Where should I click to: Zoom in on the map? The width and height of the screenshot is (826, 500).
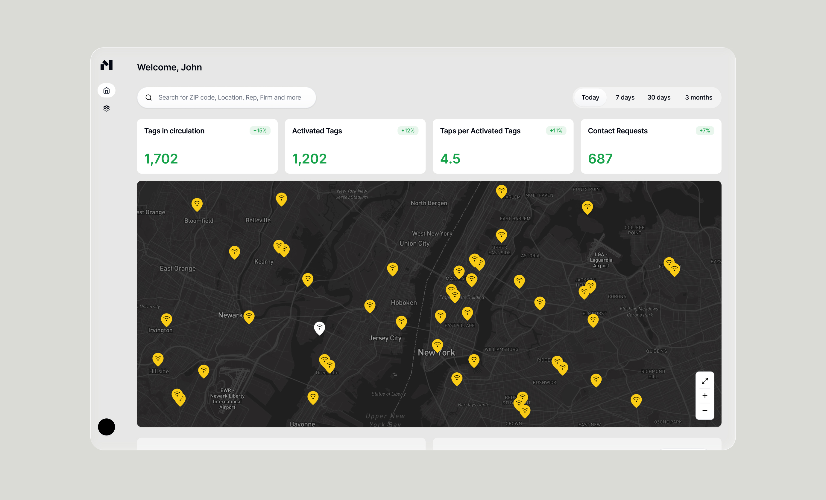pyautogui.click(x=705, y=396)
